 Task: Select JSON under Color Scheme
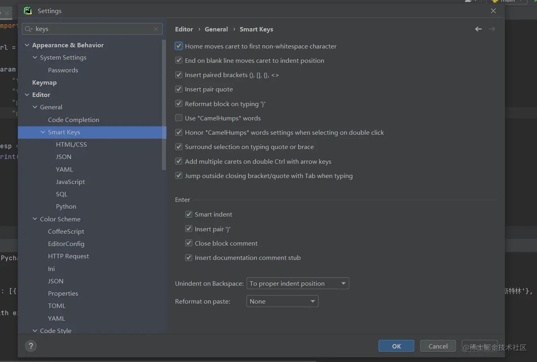56,281
